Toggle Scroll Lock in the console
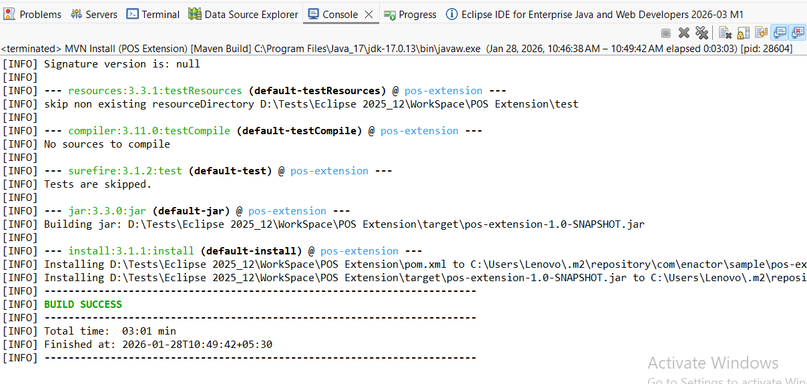Screen dimensions: 807x384 743,33
